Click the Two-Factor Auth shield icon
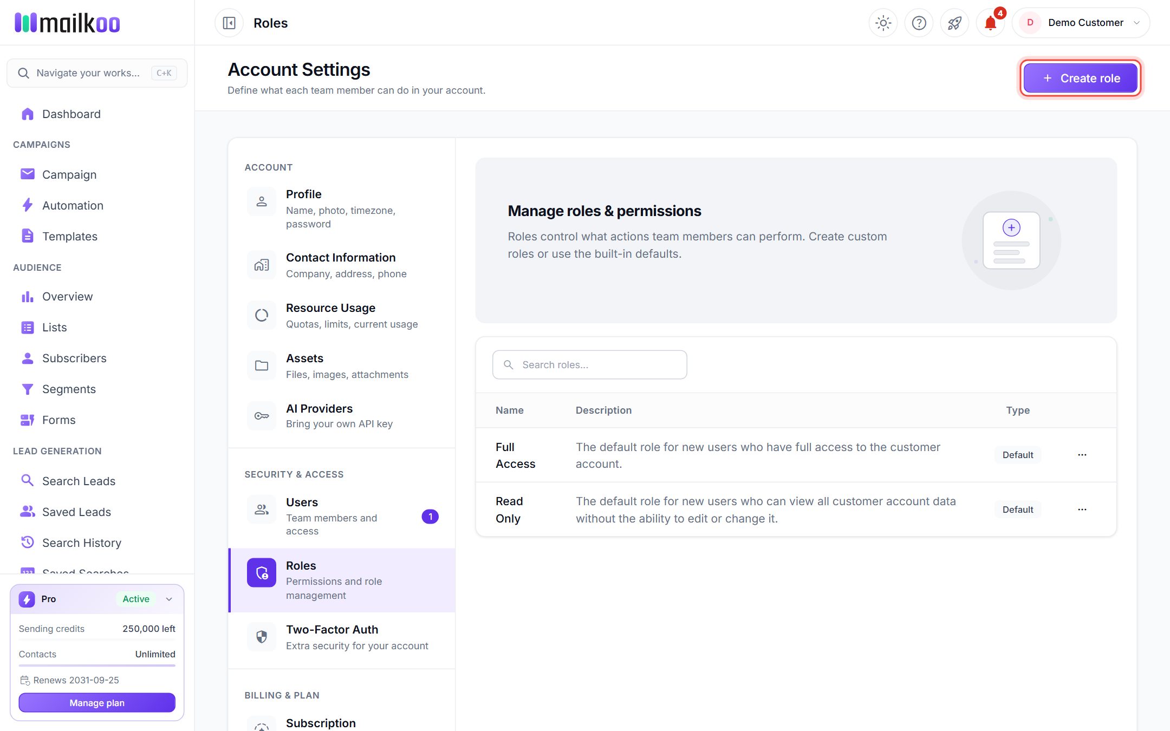The width and height of the screenshot is (1170, 731). (x=262, y=637)
